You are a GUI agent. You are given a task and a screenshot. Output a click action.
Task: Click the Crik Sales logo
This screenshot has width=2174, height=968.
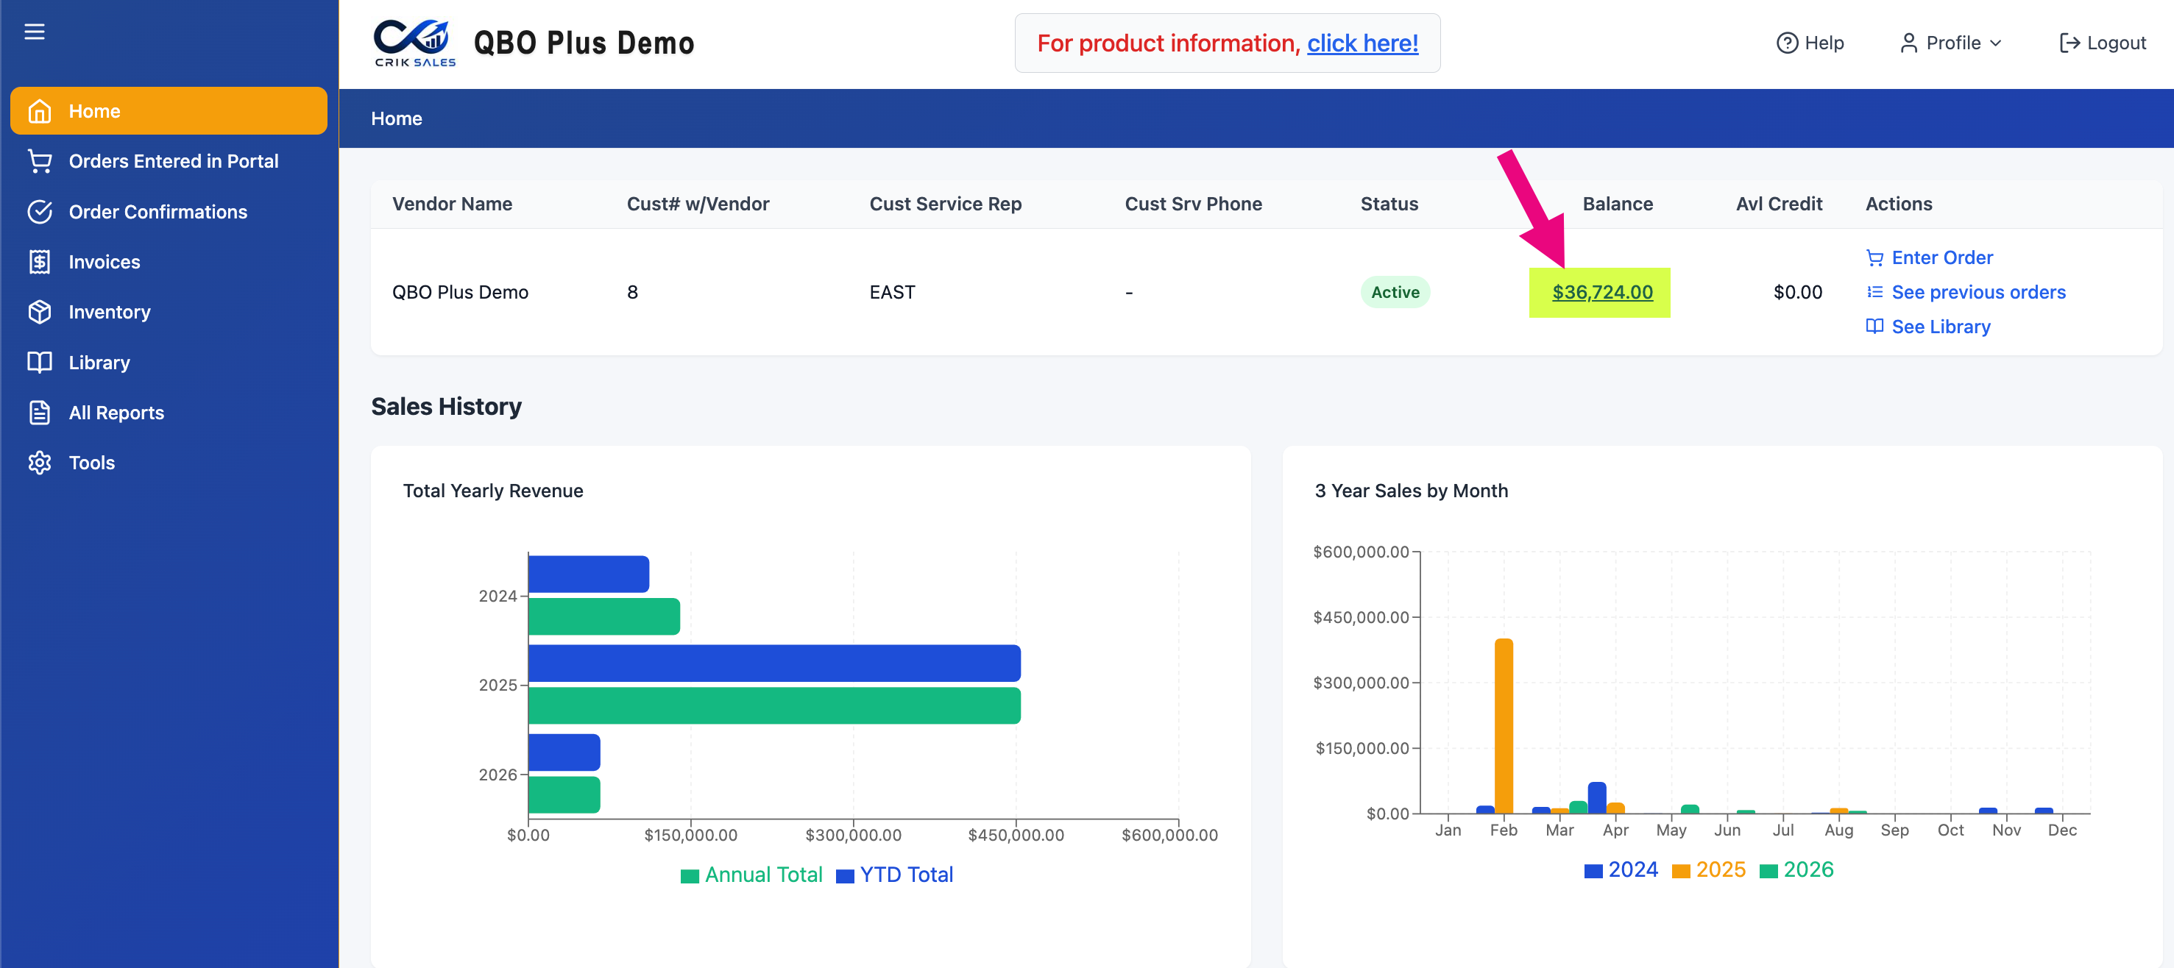(x=414, y=42)
